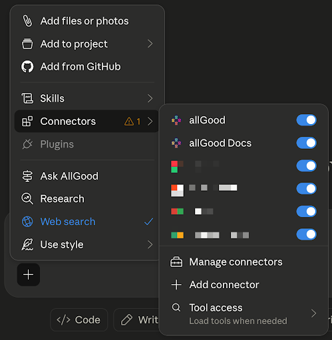The width and height of the screenshot is (332, 340).
Task: Disable Web search option
Action: pos(87,222)
